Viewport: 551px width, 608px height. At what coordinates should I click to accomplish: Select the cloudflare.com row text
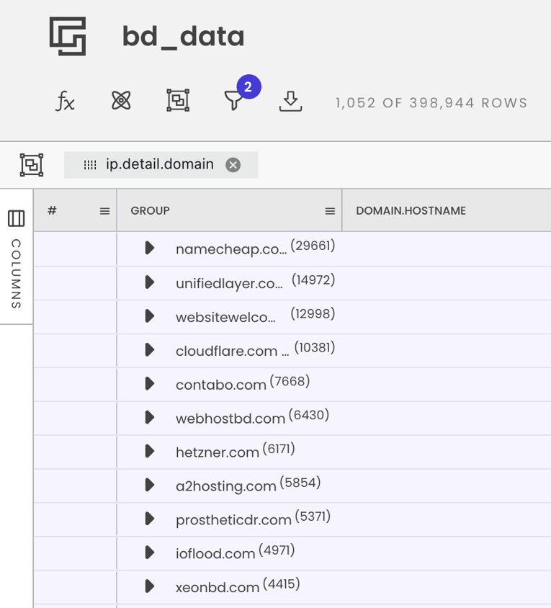pyautogui.click(x=232, y=351)
